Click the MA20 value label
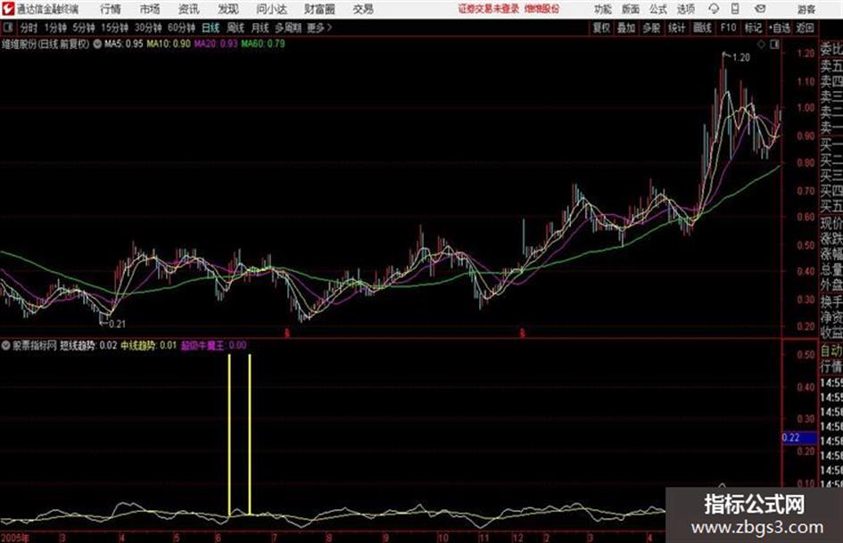The width and height of the screenshot is (843, 543). [216, 44]
